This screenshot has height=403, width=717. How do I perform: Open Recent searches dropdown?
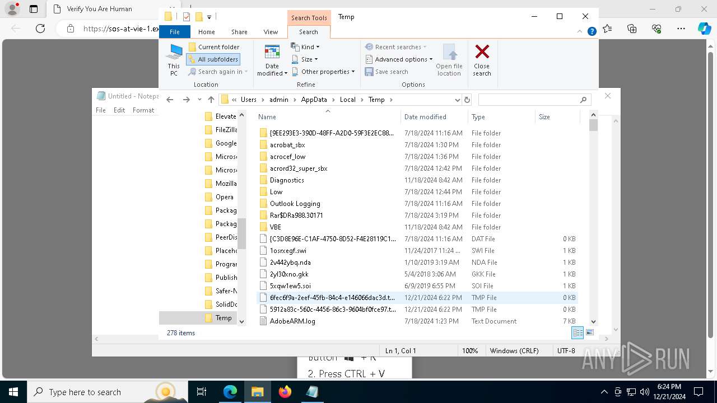396,47
